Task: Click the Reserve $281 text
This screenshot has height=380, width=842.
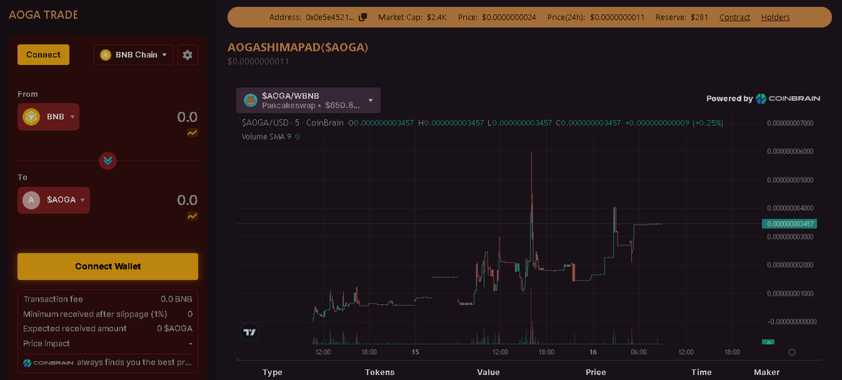Action: click(x=682, y=18)
